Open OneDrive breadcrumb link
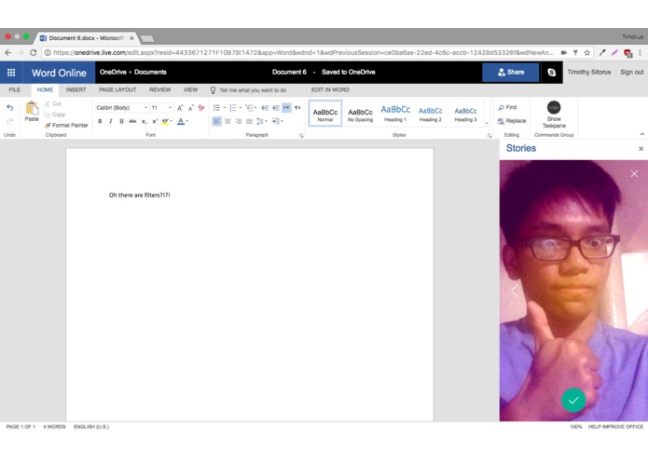648x460 pixels. coord(113,73)
